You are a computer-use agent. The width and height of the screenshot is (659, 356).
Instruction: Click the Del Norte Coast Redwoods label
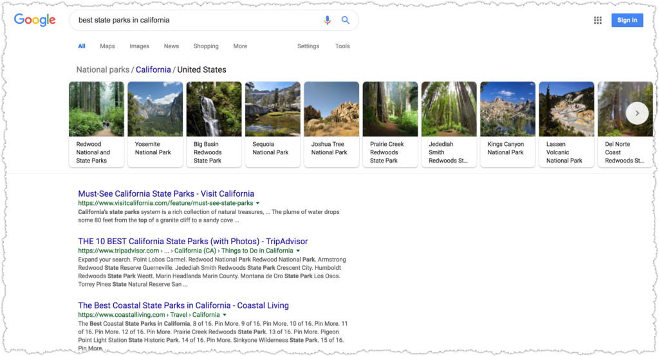(x=624, y=152)
